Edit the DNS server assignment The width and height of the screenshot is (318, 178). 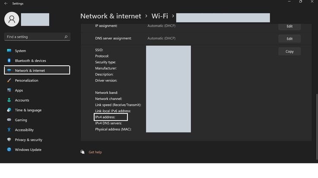(289, 39)
